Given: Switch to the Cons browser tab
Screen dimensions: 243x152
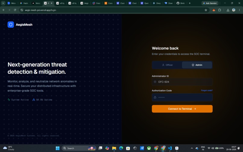Looking at the screenshot, I should [109, 3].
